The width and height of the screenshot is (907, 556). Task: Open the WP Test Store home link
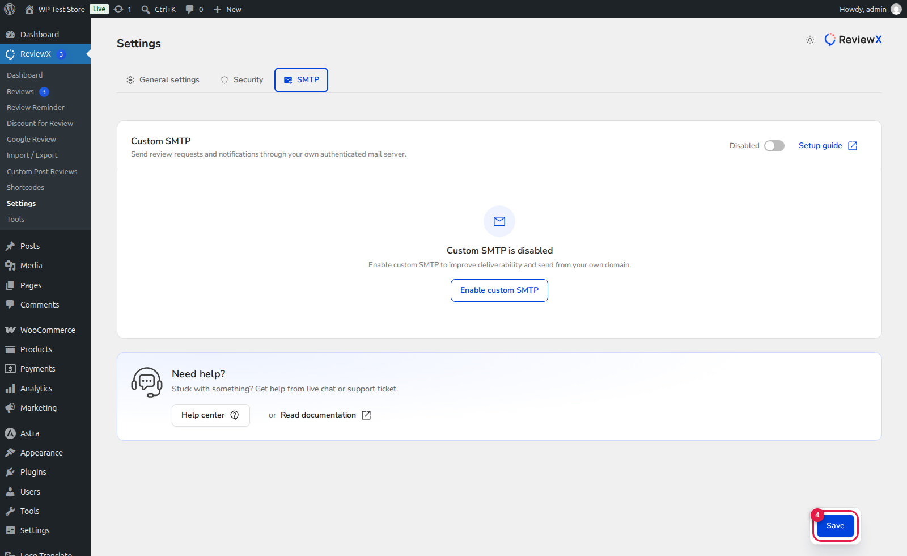pyautogui.click(x=55, y=9)
